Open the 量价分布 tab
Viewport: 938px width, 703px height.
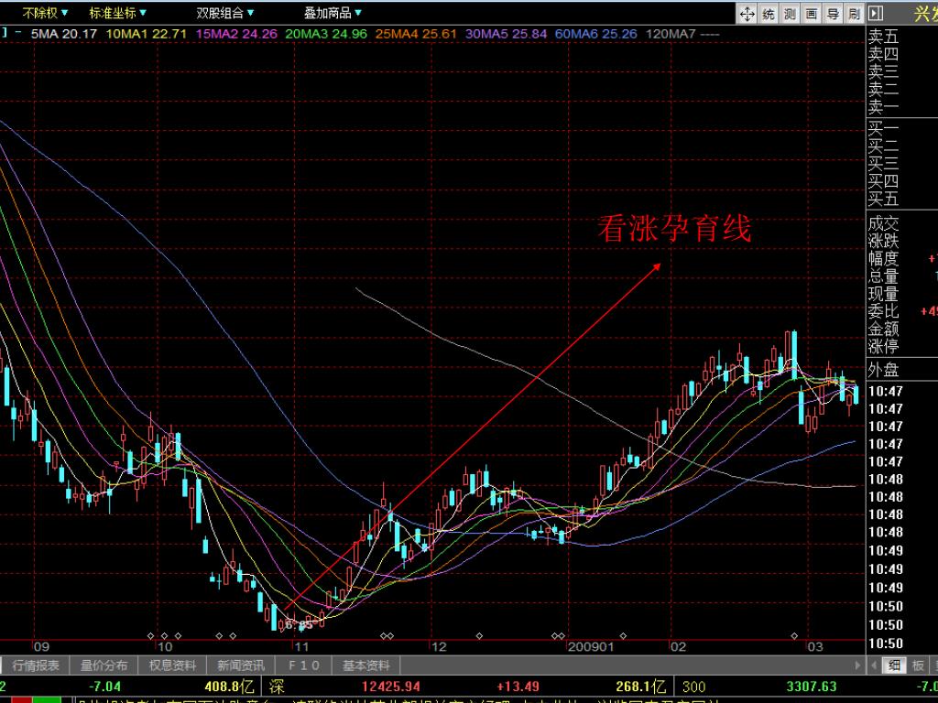pos(104,665)
